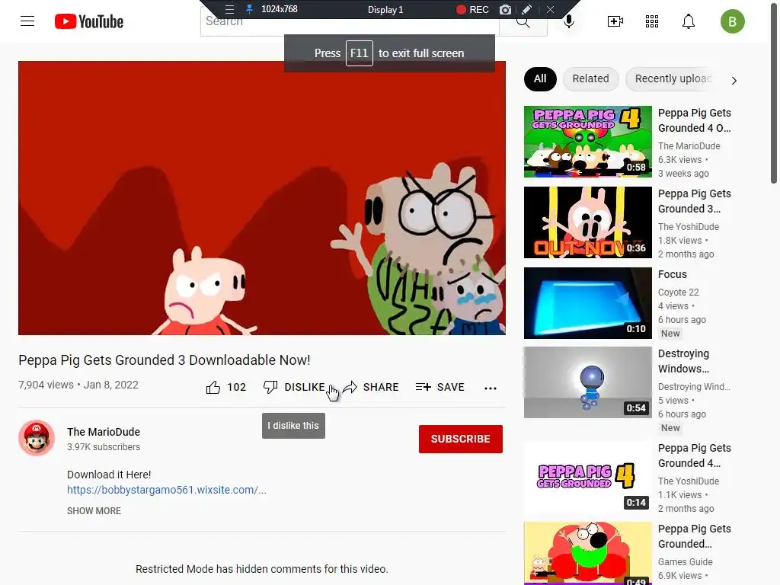Like the video with thumbs up
Viewport: 780px width, 585px height.
[213, 387]
